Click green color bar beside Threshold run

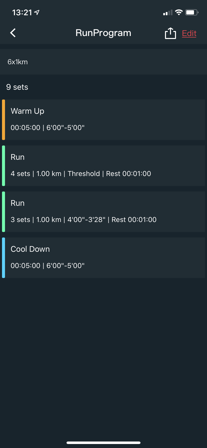[x=3, y=165]
